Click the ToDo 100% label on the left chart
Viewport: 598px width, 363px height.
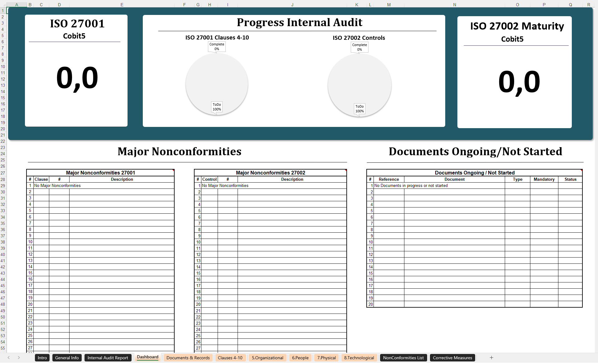point(217,107)
